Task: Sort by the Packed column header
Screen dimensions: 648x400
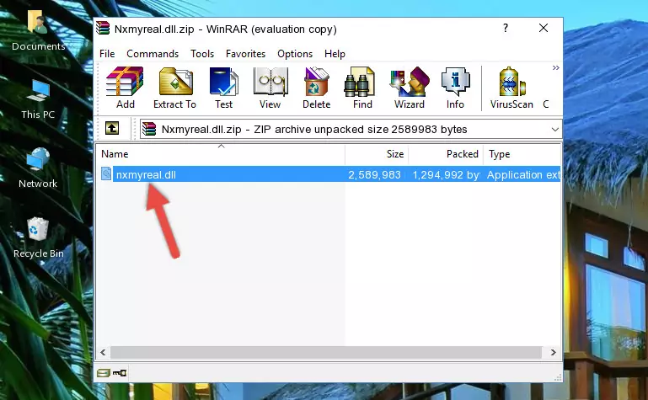Action: coord(446,154)
